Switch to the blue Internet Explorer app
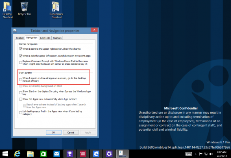This screenshot has width=231, height=158. (96, 154)
